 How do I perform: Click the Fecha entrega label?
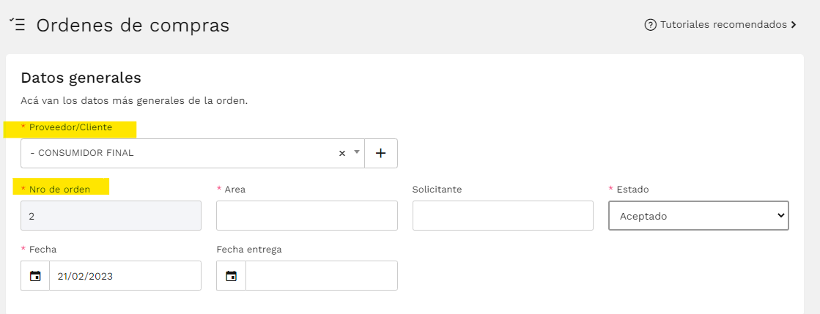[249, 249]
